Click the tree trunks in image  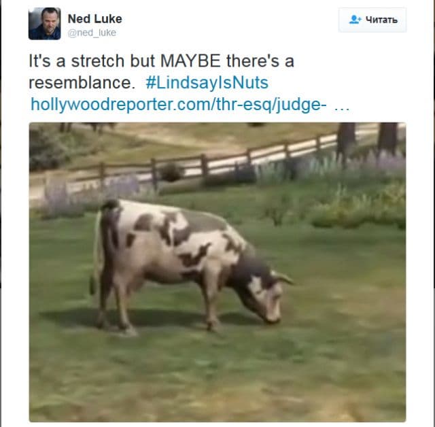[x=366, y=139]
